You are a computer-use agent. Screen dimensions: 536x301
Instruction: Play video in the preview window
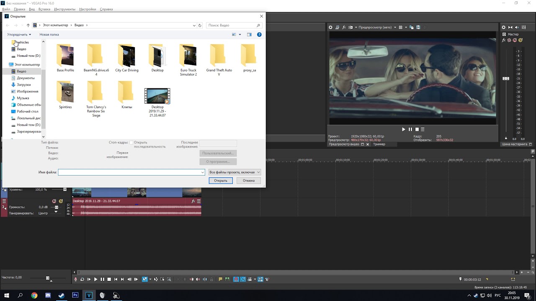coord(404,129)
